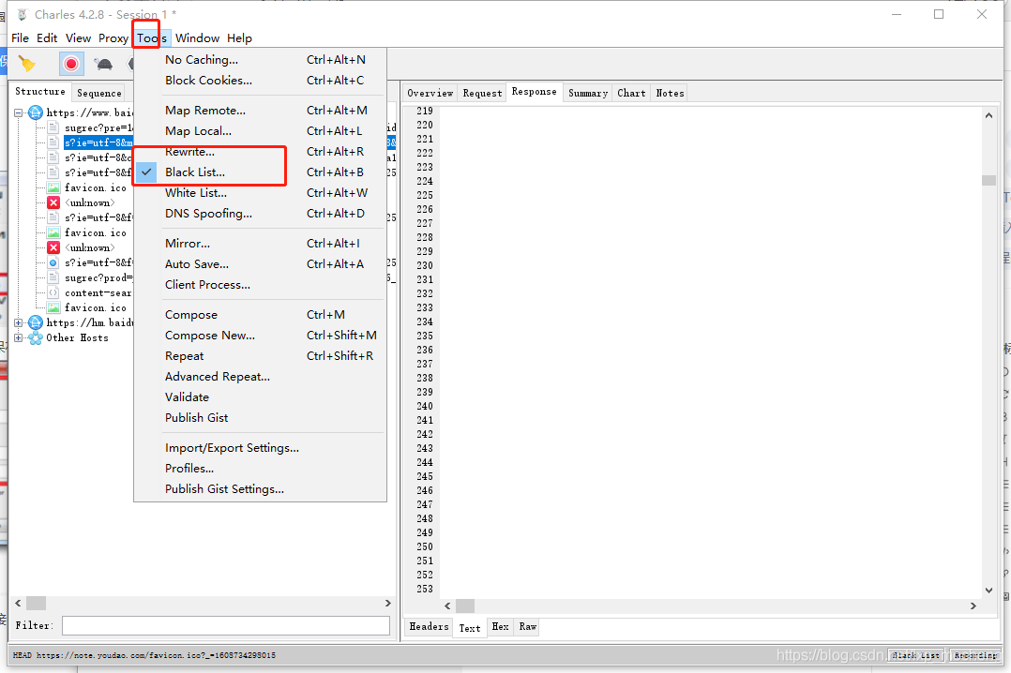Screen dimensions: 1011x673
Task: Choose Block Cookies... menu entry
Action: [x=260, y=80]
